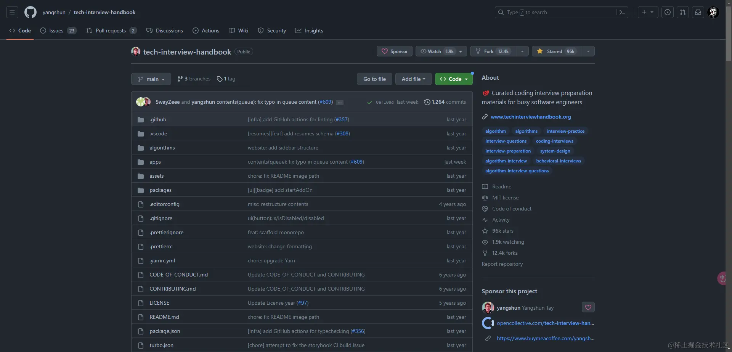
Task: Click the opencollective logo icon
Action: point(488,323)
